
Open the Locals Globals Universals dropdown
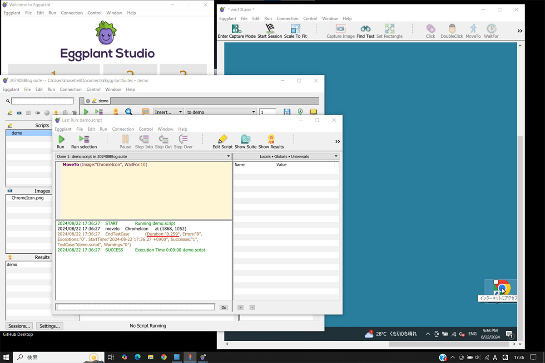pos(286,157)
